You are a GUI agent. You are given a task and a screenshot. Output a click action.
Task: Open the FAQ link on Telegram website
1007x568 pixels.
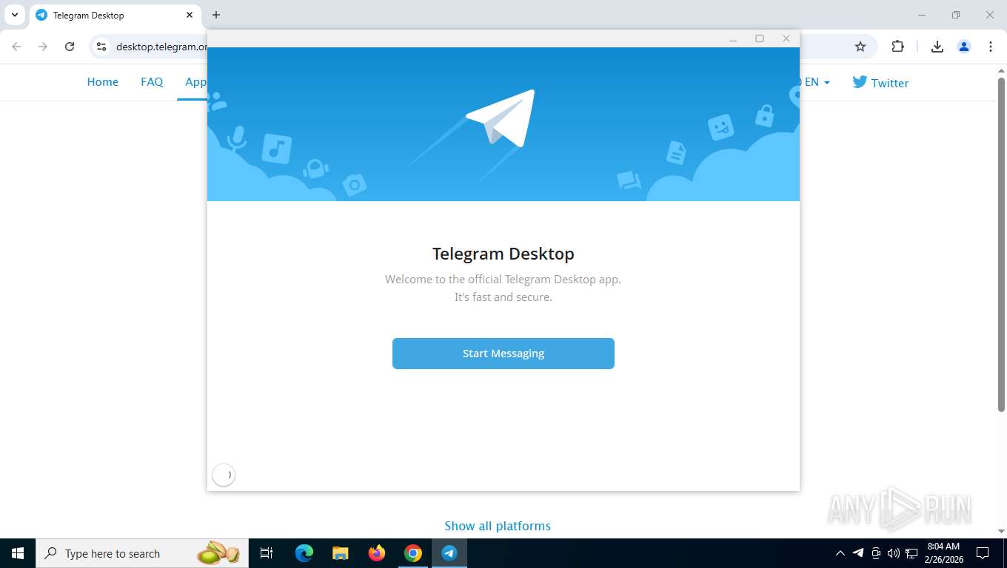[152, 82]
